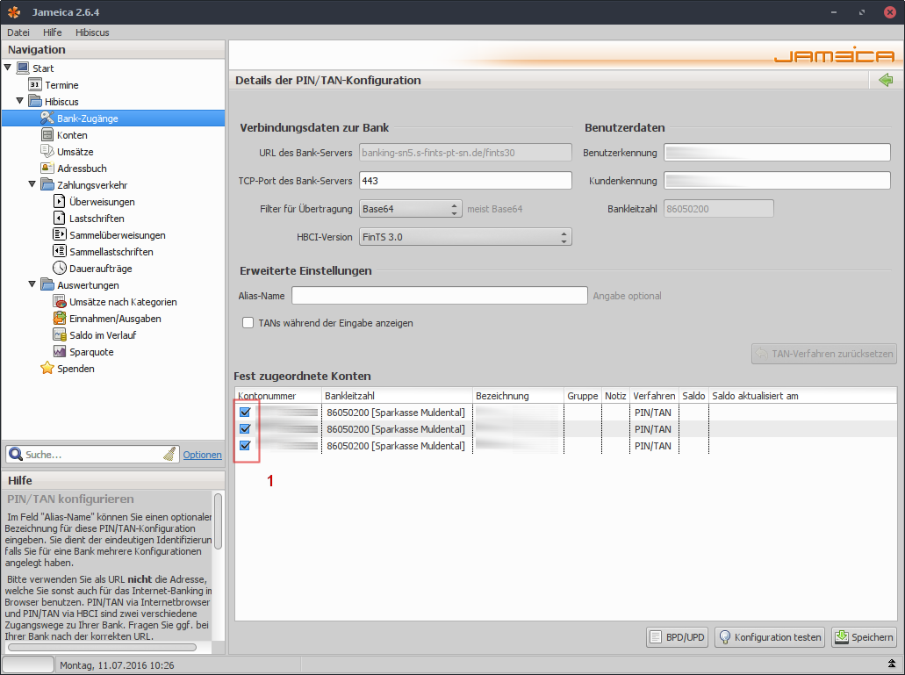Image resolution: width=905 pixels, height=675 pixels.
Task: Click the Sammellastschriften icon
Action: click(60, 252)
